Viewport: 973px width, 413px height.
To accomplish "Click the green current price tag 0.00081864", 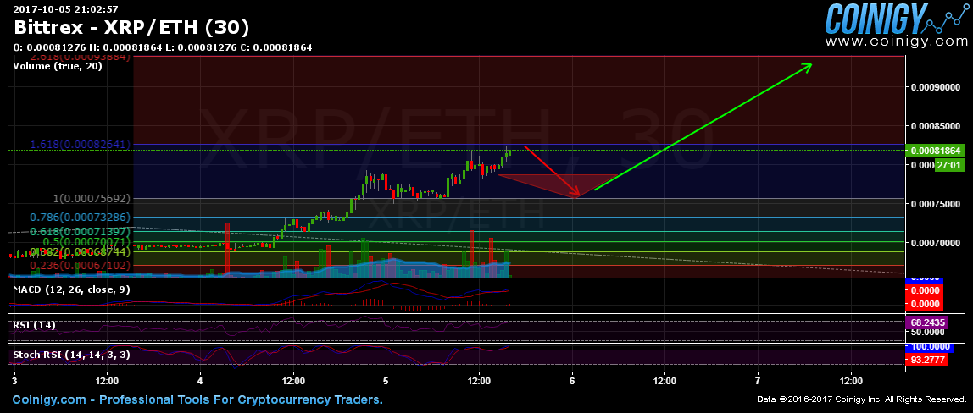I will pos(935,151).
